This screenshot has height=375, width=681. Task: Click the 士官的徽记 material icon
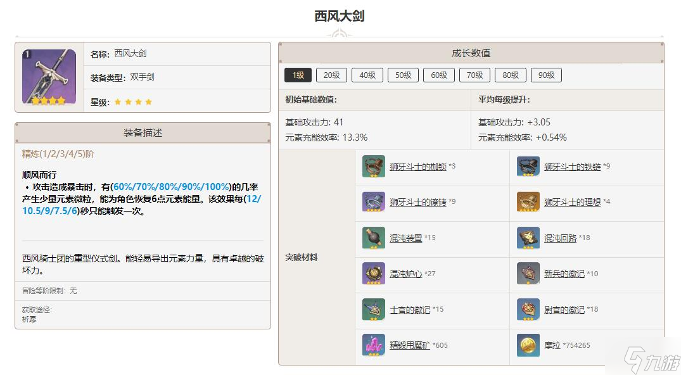pyautogui.click(x=374, y=310)
